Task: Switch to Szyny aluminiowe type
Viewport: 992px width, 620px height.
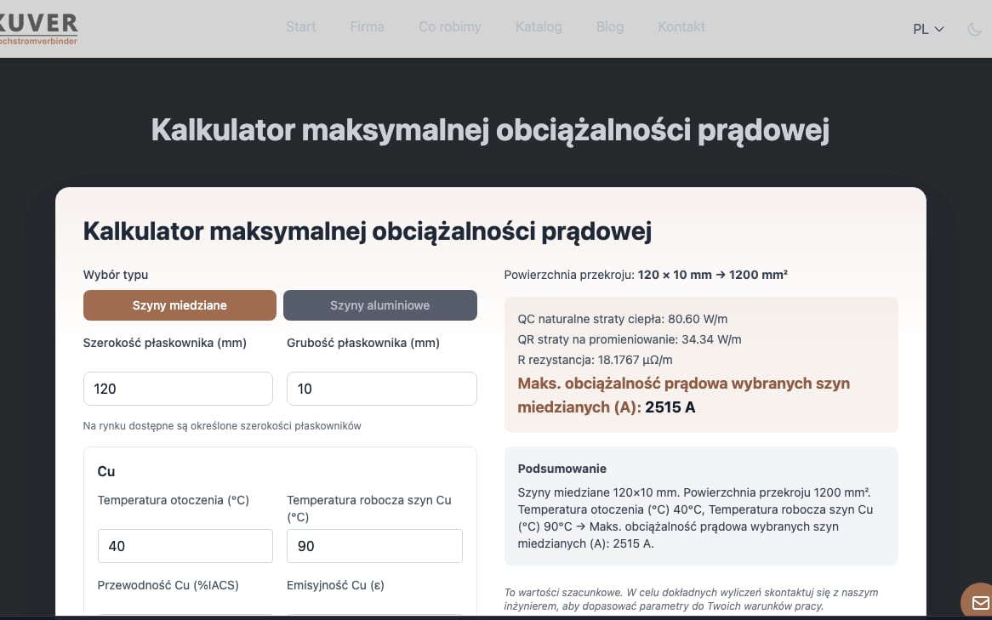Action: pos(379,305)
